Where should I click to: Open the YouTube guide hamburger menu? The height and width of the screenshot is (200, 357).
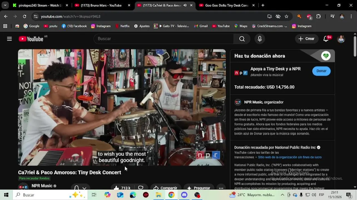tap(9, 39)
